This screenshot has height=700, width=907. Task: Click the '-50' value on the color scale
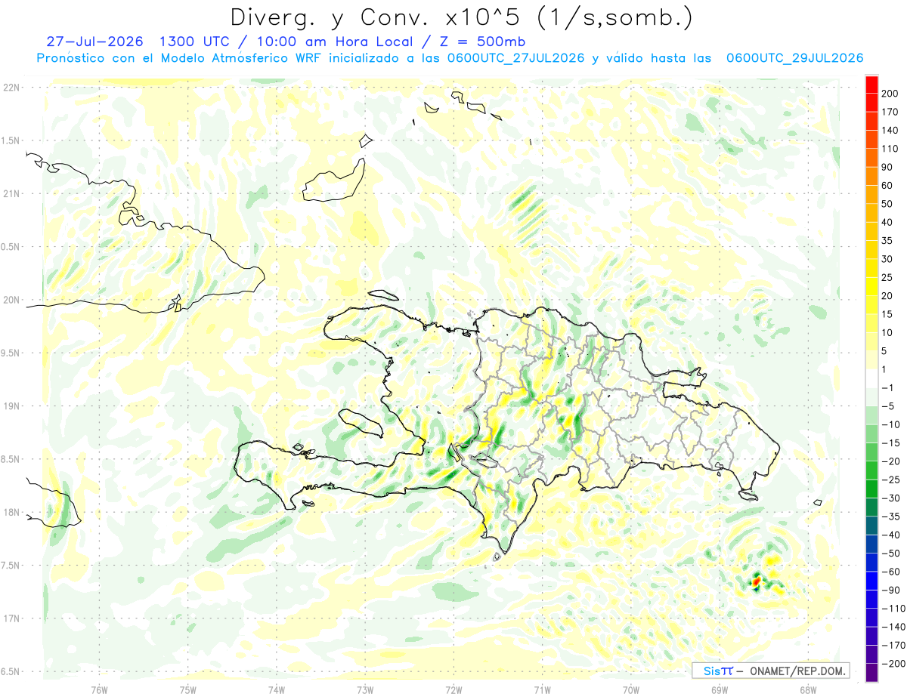click(890, 554)
